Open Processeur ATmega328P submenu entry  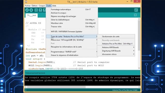pos(72,40)
